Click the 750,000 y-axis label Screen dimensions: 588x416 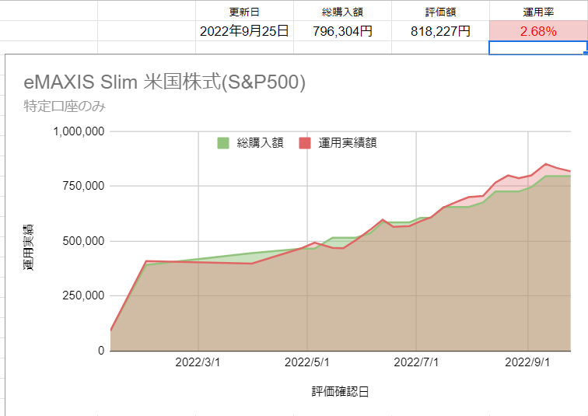[x=83, y=186]
